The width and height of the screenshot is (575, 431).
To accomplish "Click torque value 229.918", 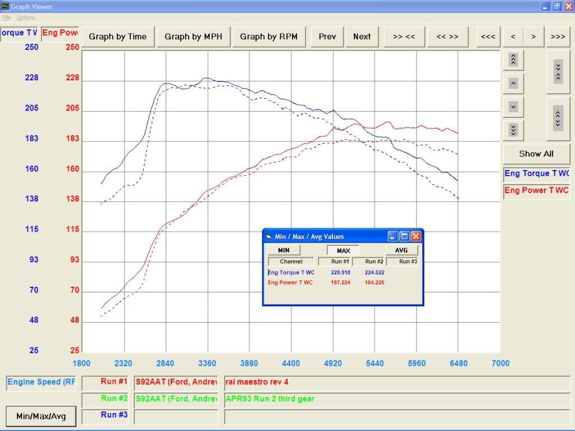I will (x=340, y=273).
